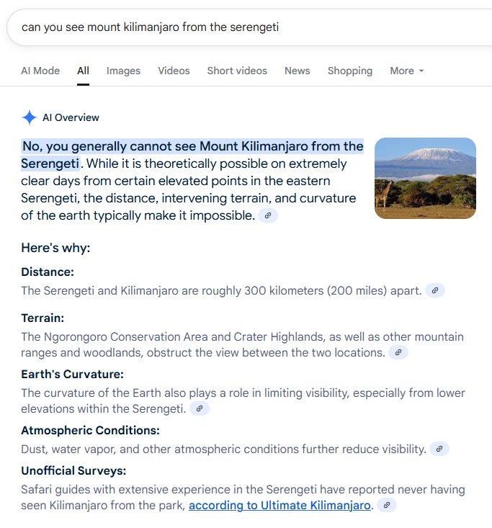492x528 pixels.
Task: Open source link icon after Ultimate Kilimanjaro sentence
Action: (x=387, y=505)
